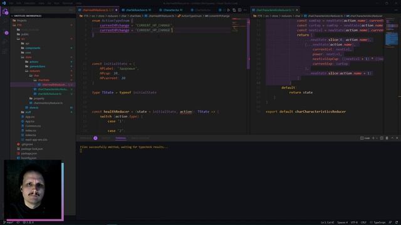Image resolution: width=401 pixels, height=225 pixels.
Task: Switch to the Character.tsx tab
Action: [x=171, y=10]
